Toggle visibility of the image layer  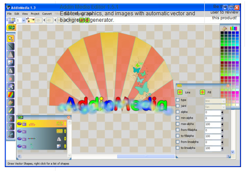(19, 146)
